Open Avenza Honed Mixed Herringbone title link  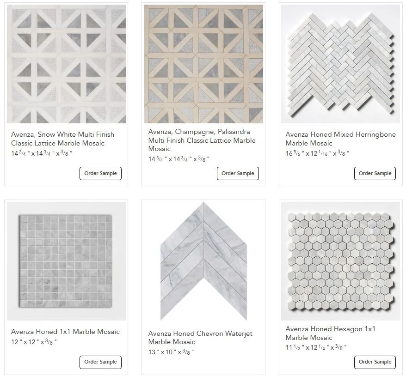(x=340, y=139)
